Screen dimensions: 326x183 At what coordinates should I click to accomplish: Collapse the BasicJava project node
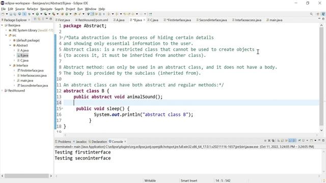pos(2,25)
